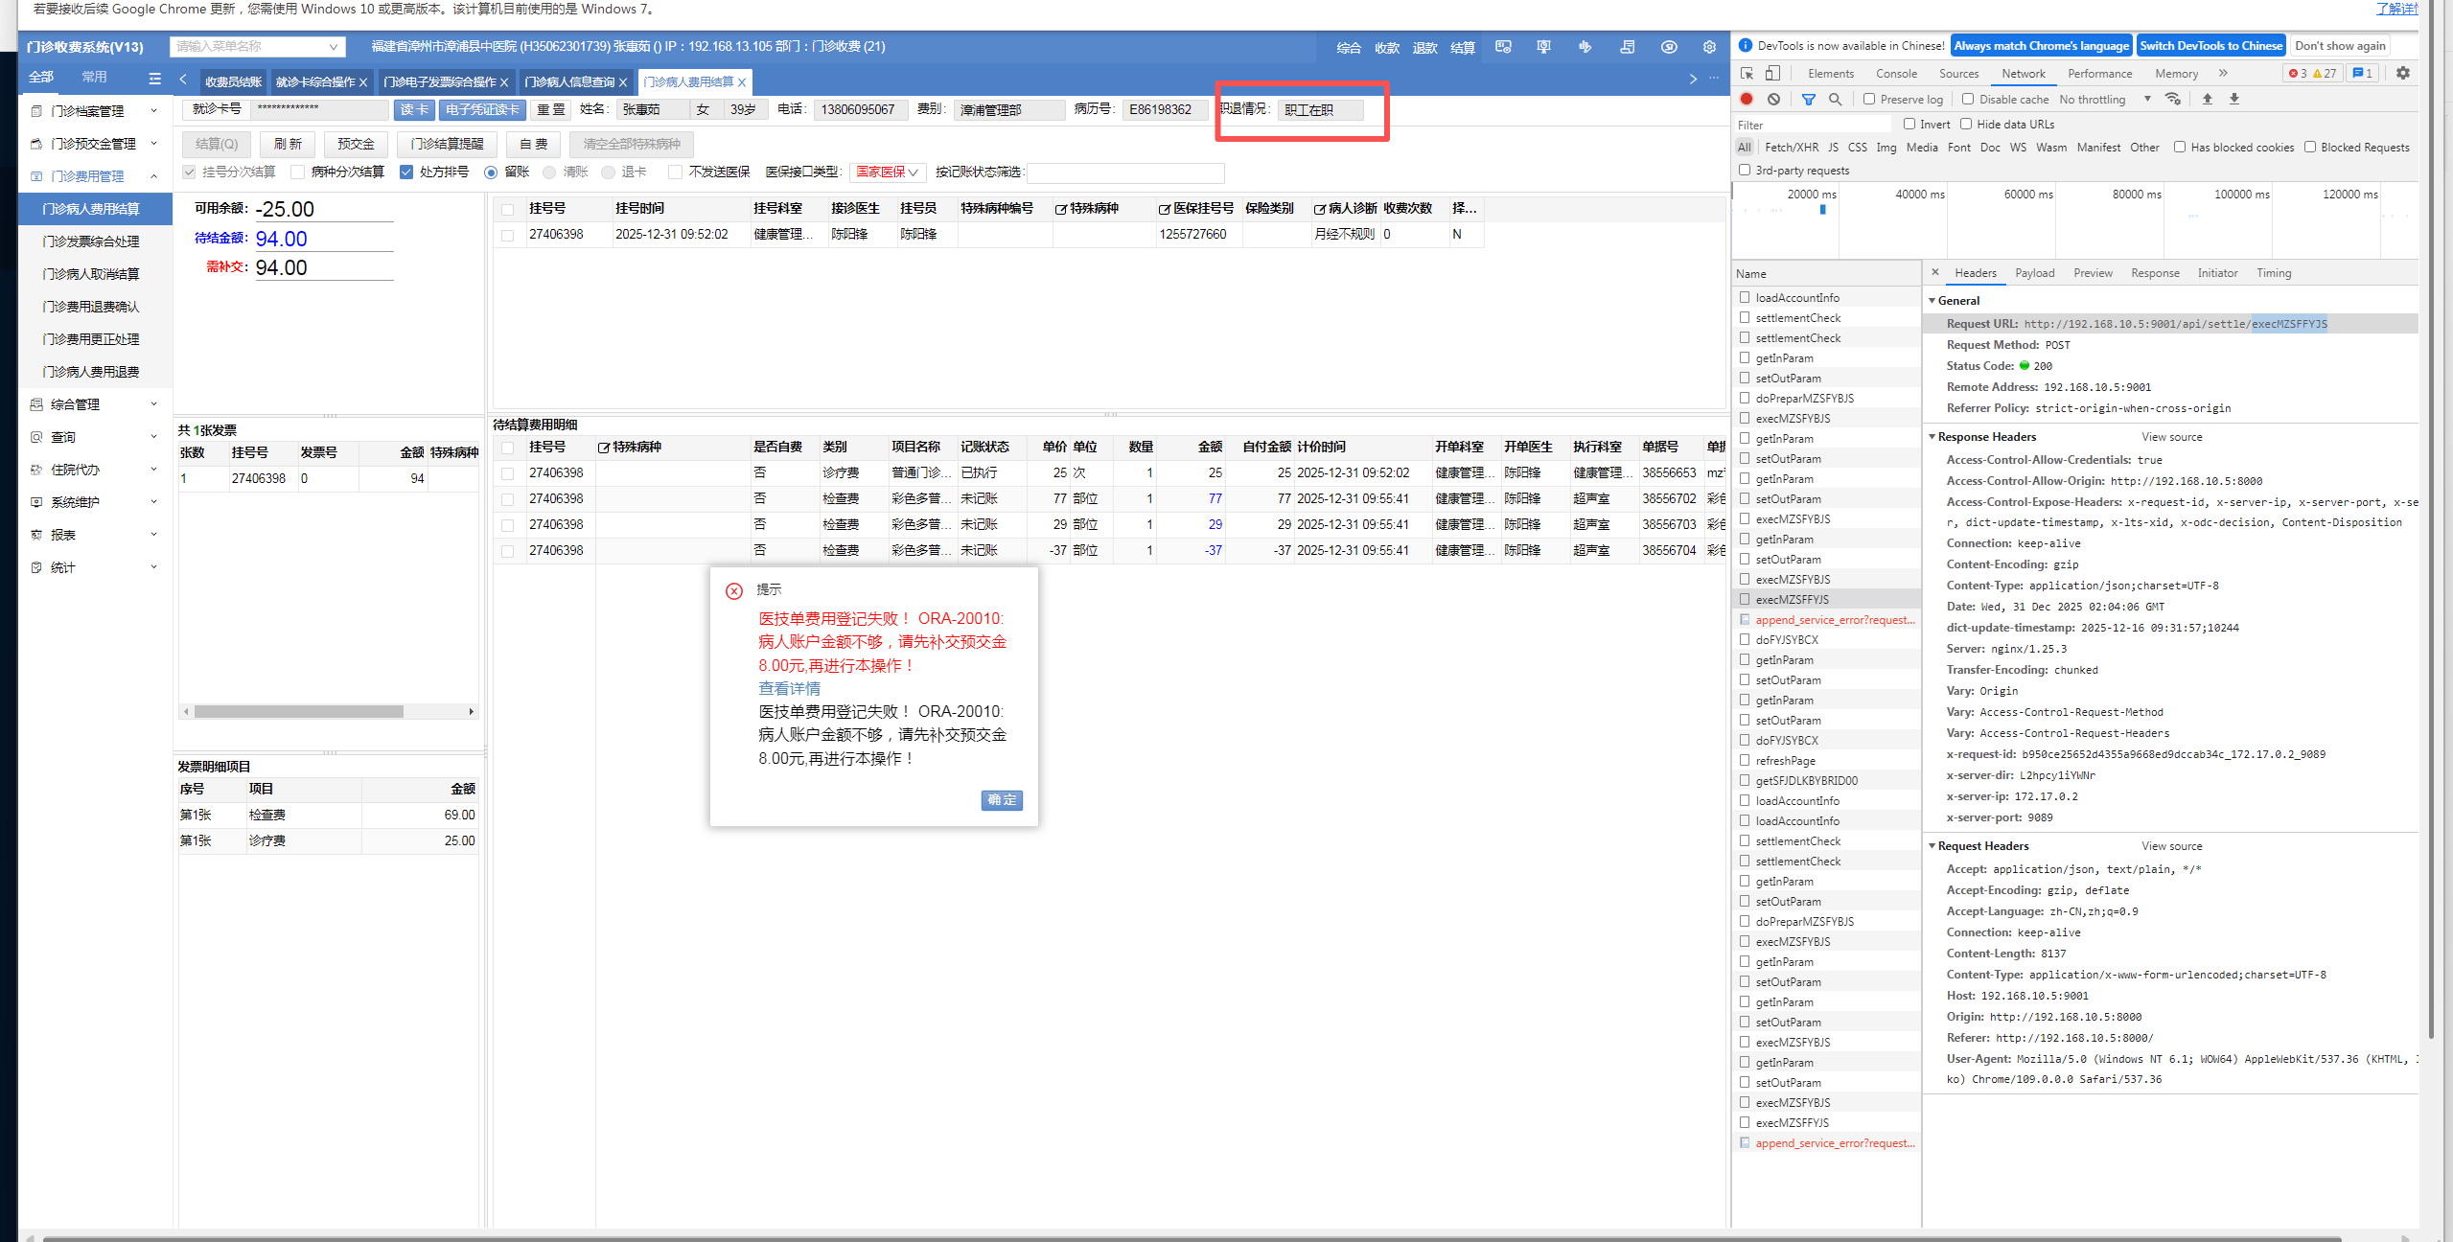Click the 查看详情 link
2453x1242 pixels.
tap(789, 688)
